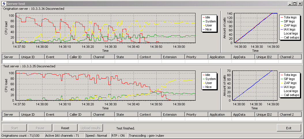
Task: Select Extension header in Test server table
Action: pos(173,115)
